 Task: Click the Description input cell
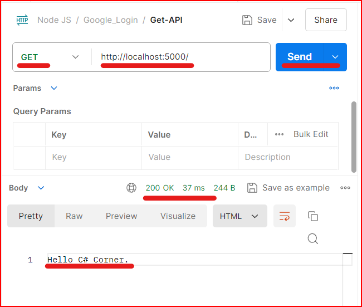point(288,157)
